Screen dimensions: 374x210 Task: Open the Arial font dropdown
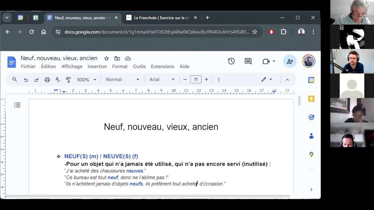[x=162, y=79]
